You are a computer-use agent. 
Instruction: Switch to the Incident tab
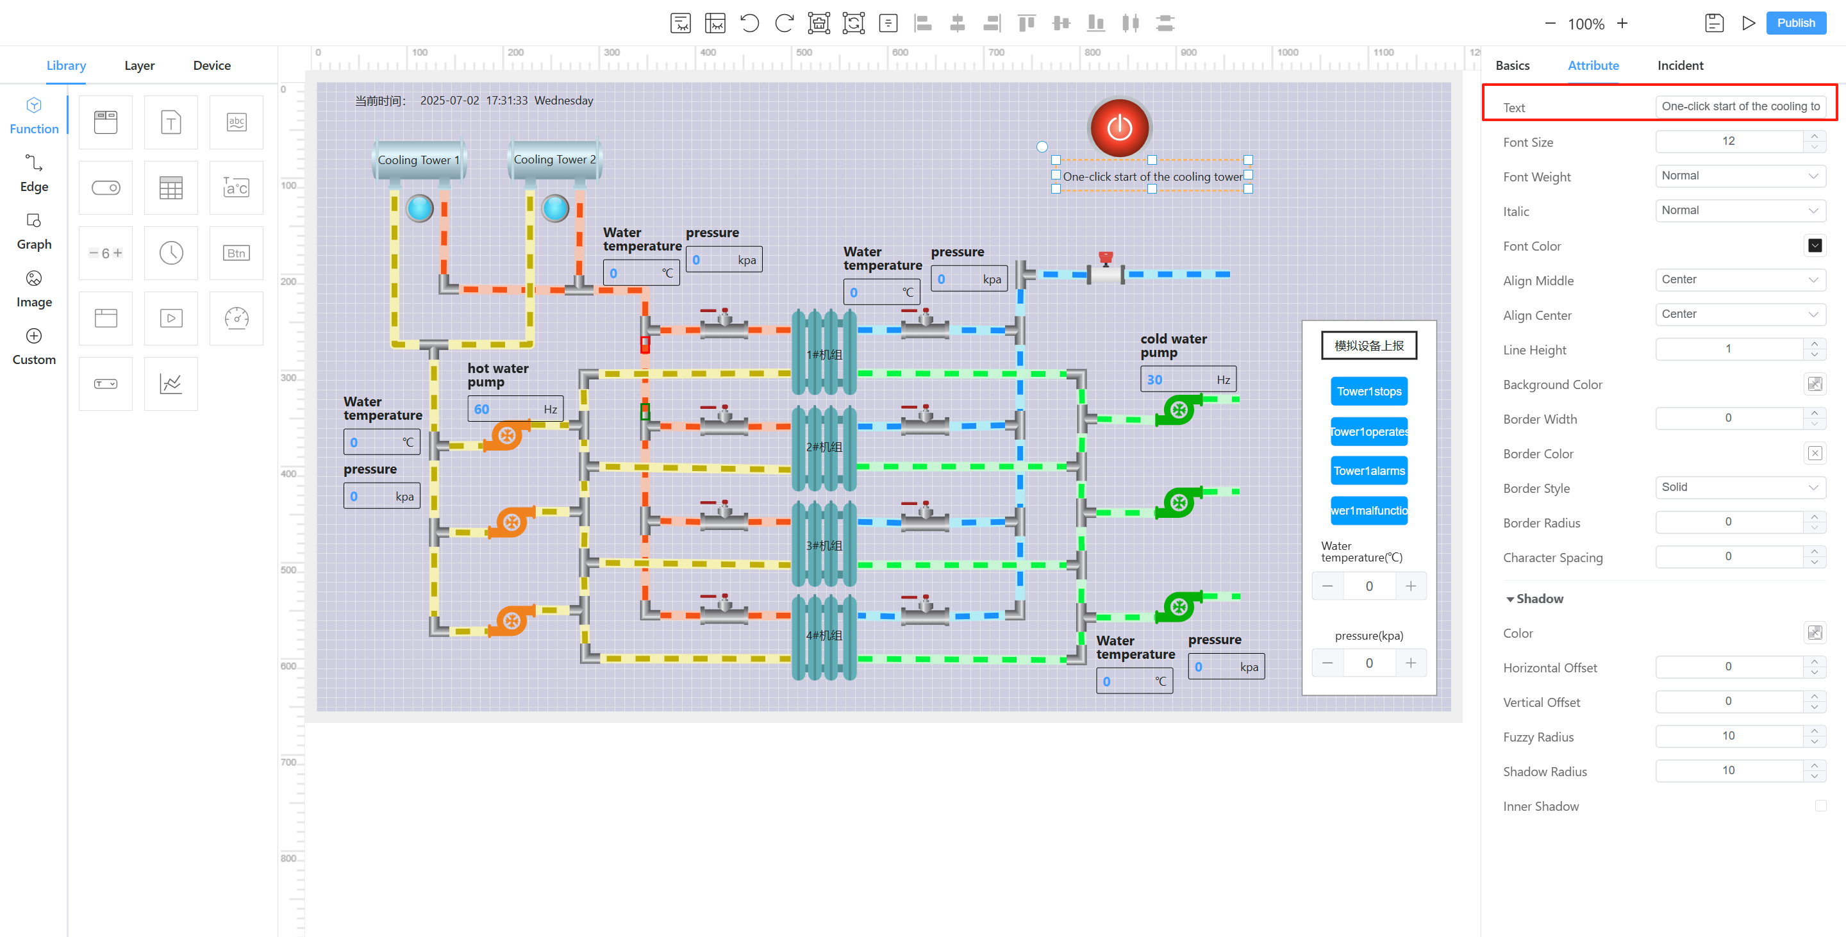coord(1680,65)
